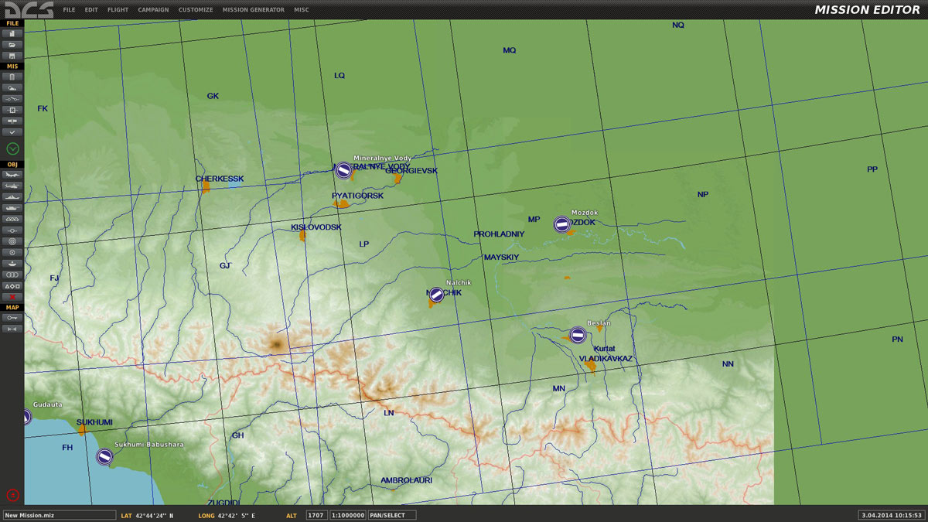928x522 pixels.
Task: Click the red X delete object tool
Action: tap(12, 297)
